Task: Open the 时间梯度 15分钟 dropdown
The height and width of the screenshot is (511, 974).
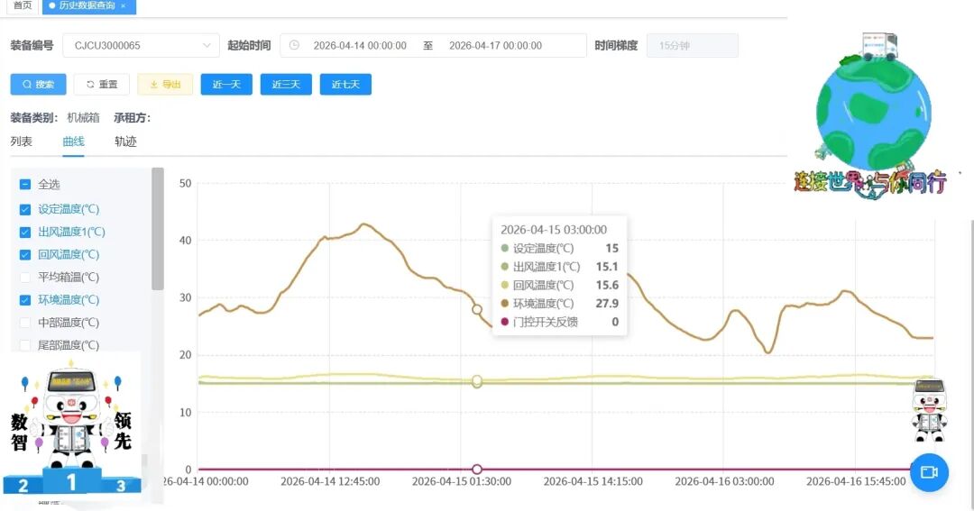Action: pos(692,45)
